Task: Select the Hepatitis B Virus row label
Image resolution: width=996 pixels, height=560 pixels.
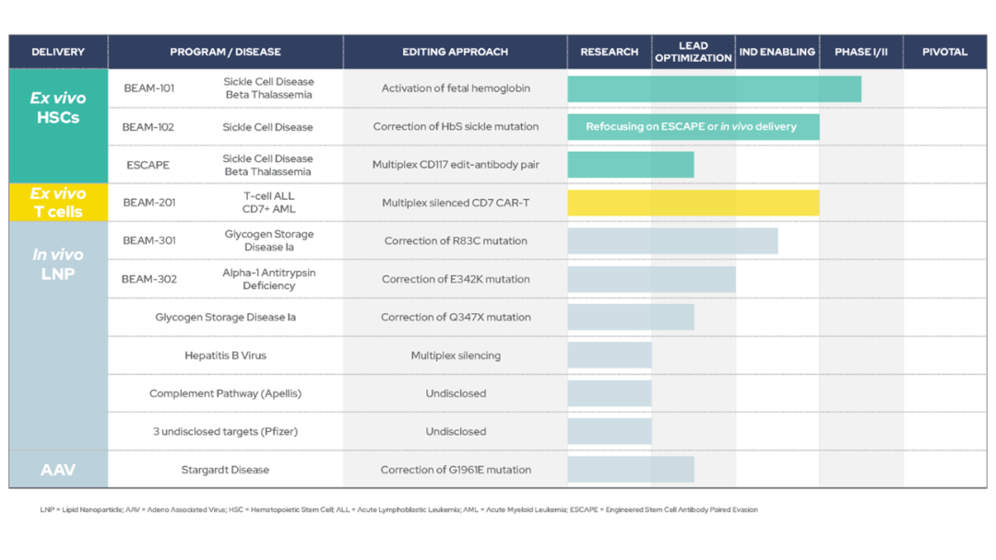Action: click(x=225, y=356)
